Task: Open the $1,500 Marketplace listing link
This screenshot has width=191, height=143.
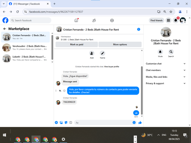Action: click(77, 40)
